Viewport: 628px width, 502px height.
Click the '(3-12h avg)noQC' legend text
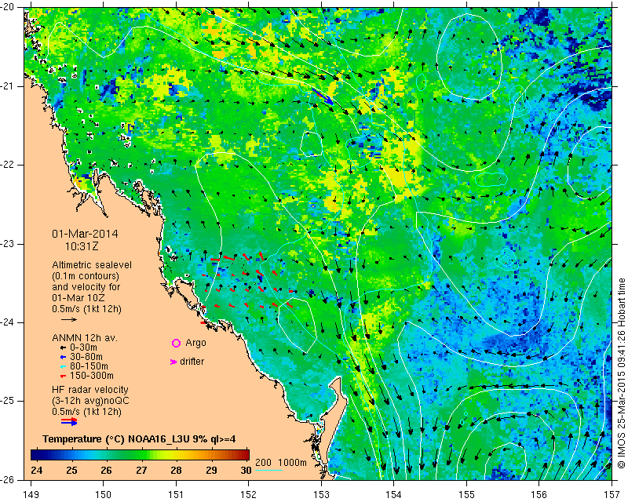click(90, 401)
